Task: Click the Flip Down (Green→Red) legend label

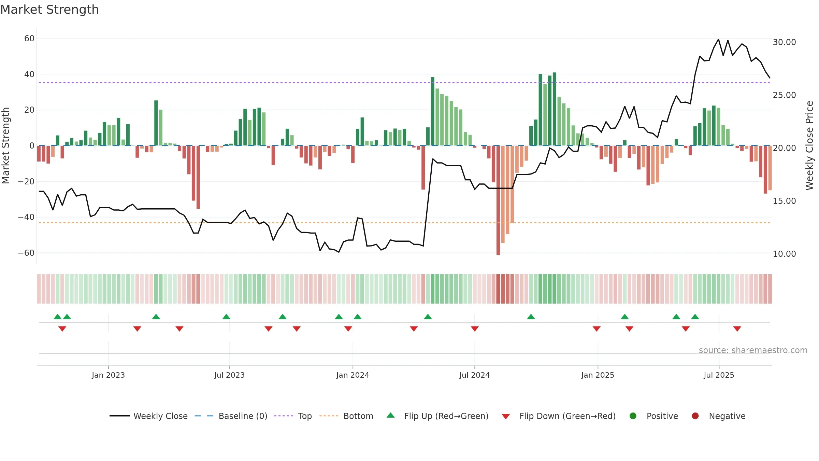Action: tap(567, 416)
